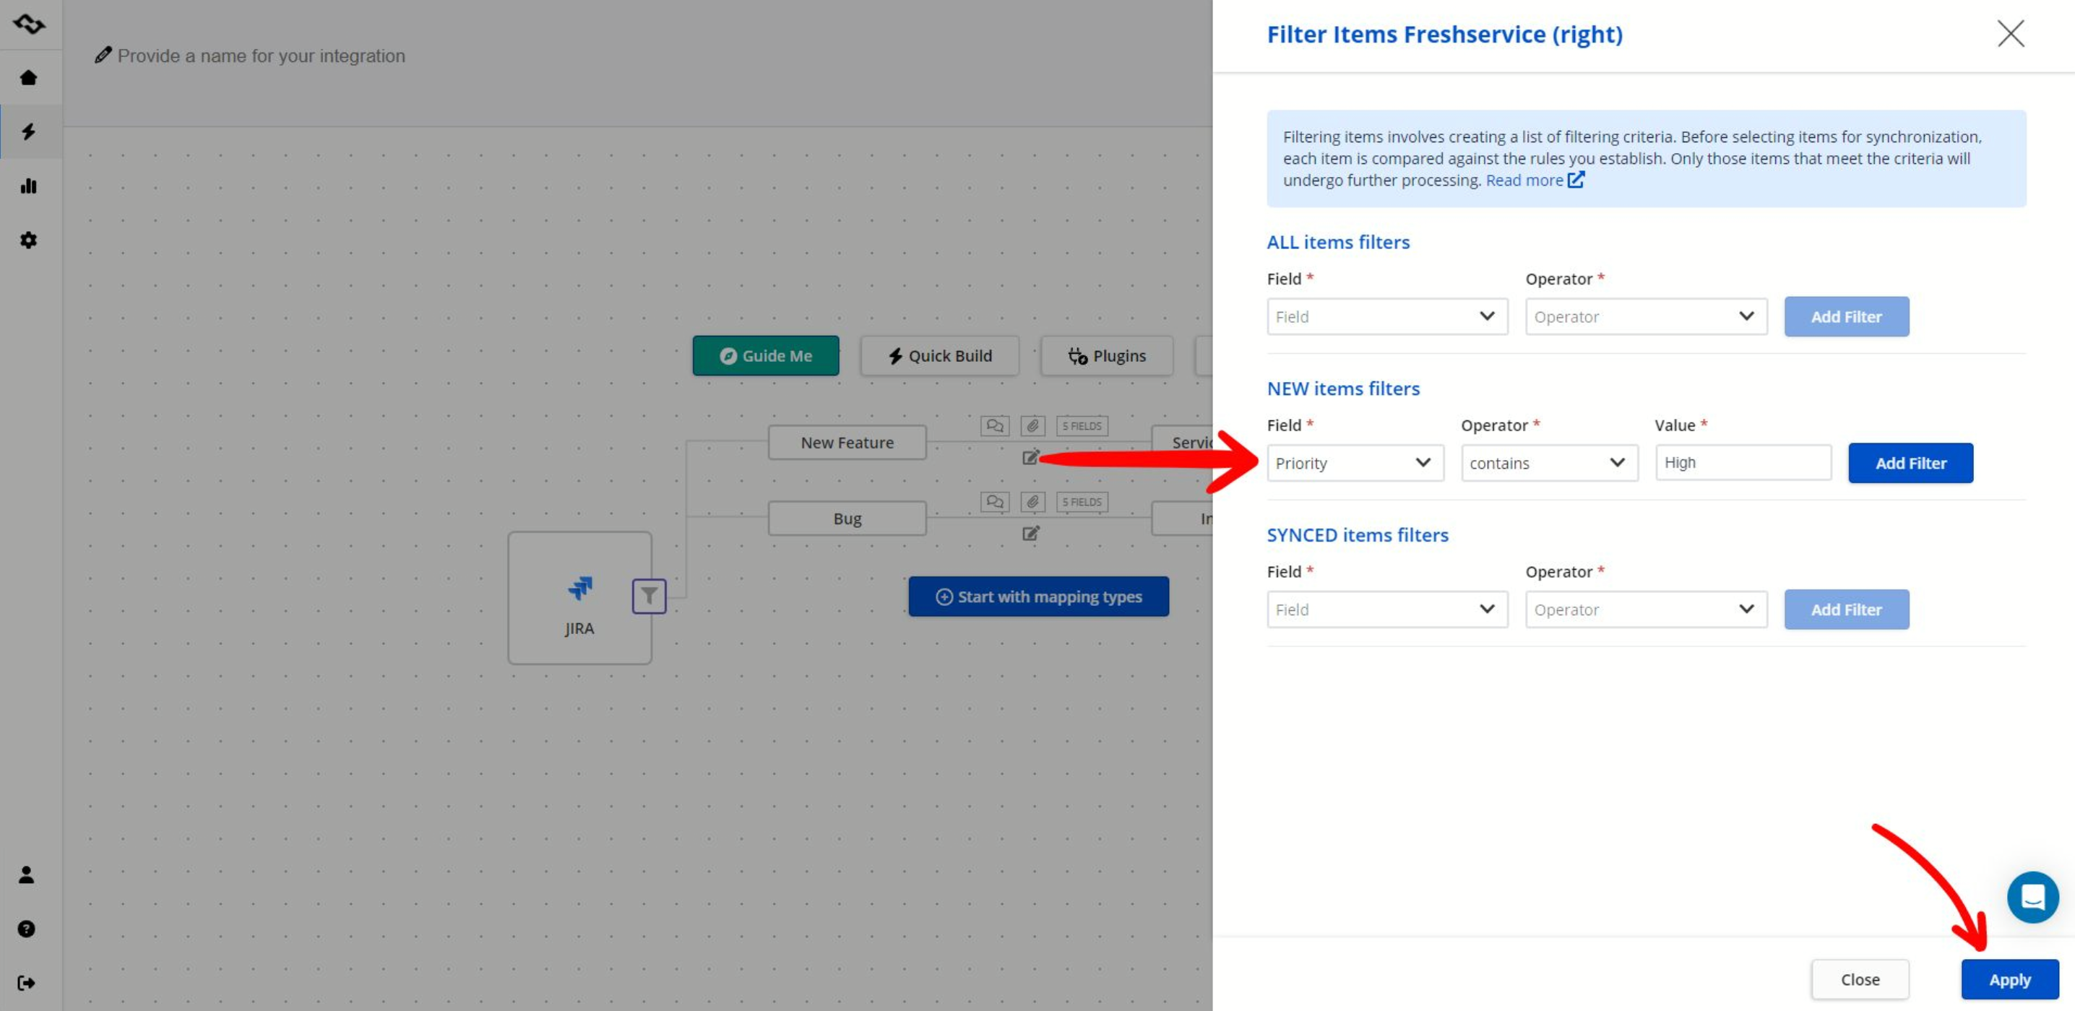Click the Value input containing High
The image size is (2075, 1011).
tap(1743, 463)
